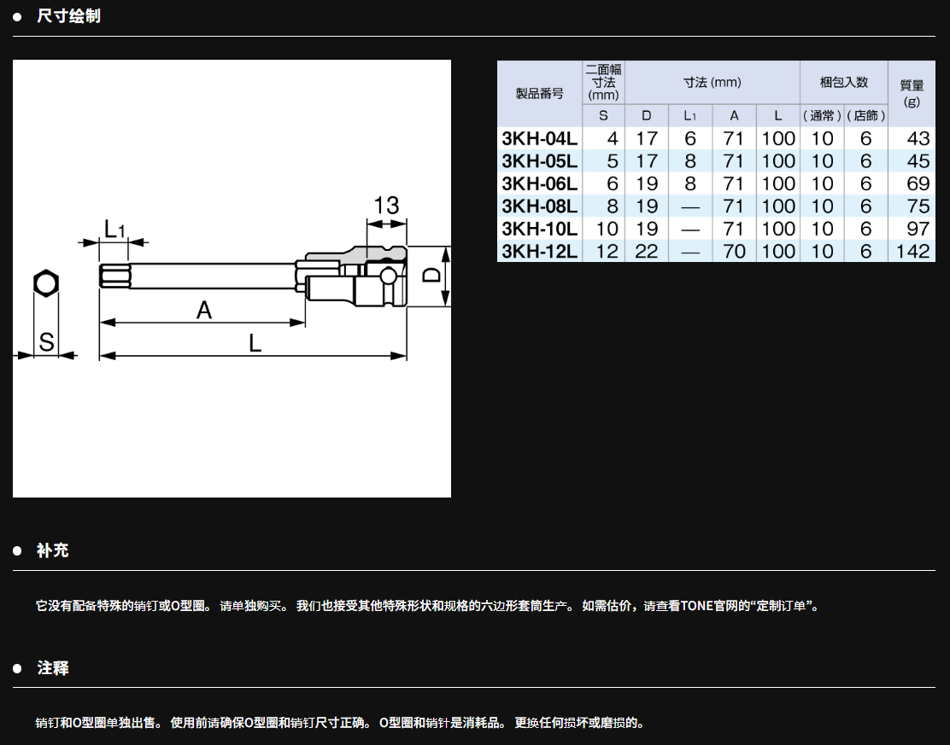Click the "D" diameter label in the drawing
The width and height of the screenshot is (950, 745).
pos(432,275)
